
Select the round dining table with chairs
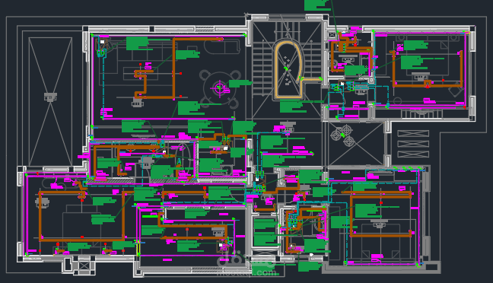(219, 89)
